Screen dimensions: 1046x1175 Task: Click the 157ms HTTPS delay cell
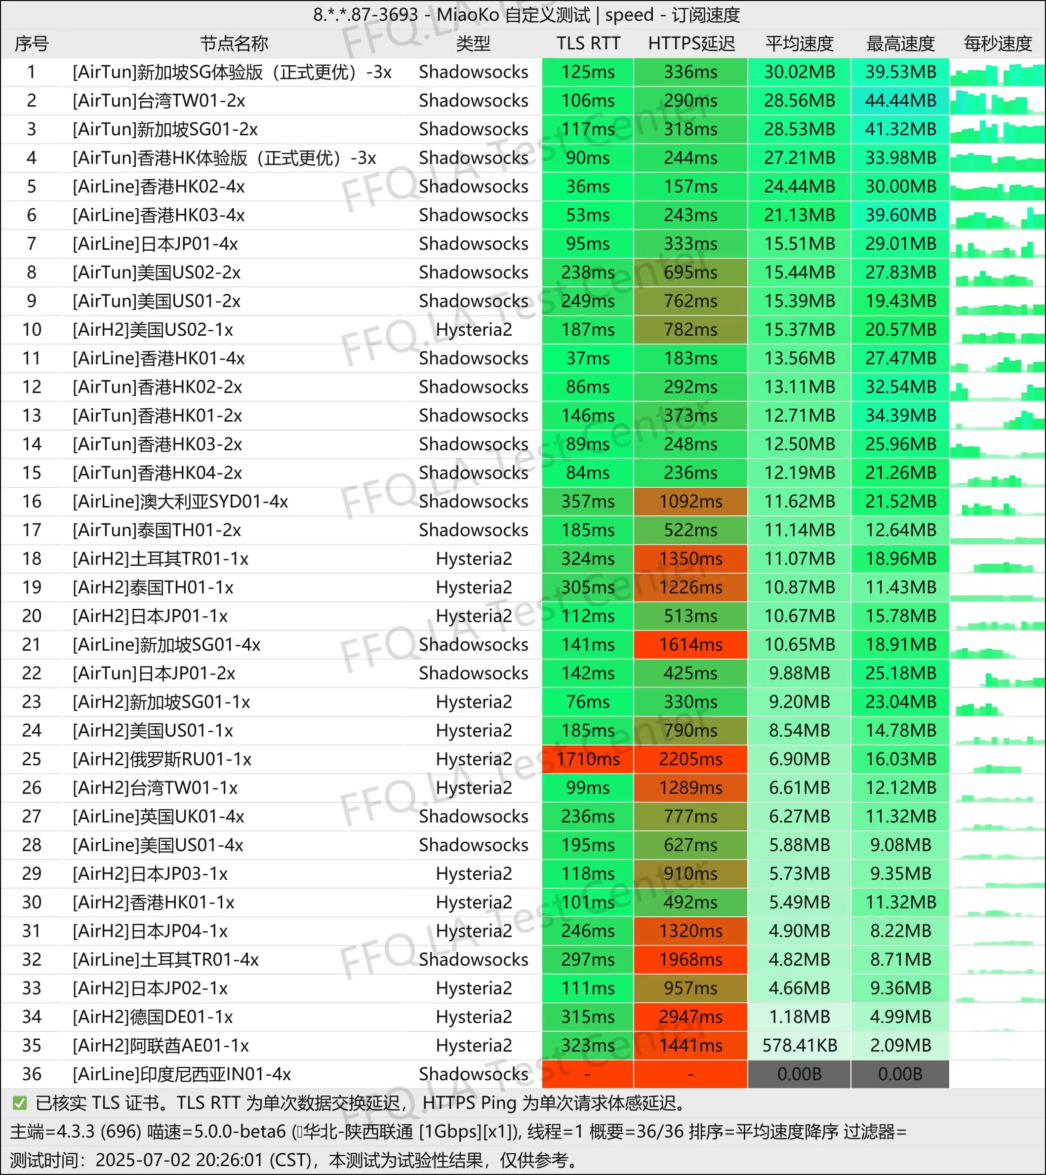(x=690, y=186)
